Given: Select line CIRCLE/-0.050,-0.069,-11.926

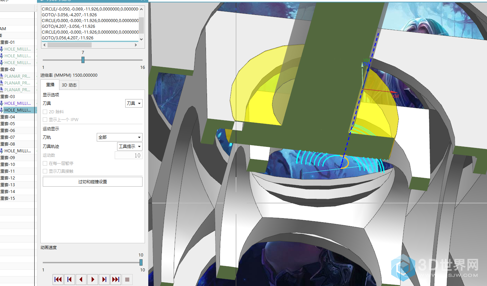Looking at the screenshot, I should 90,9.
